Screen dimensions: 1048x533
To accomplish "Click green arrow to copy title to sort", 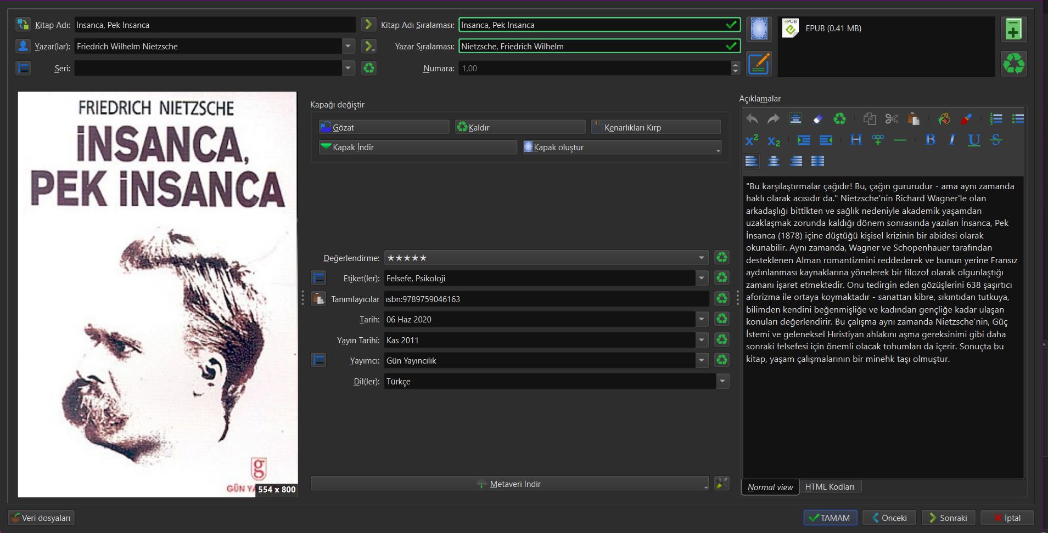I will click(x=368, y=25).
